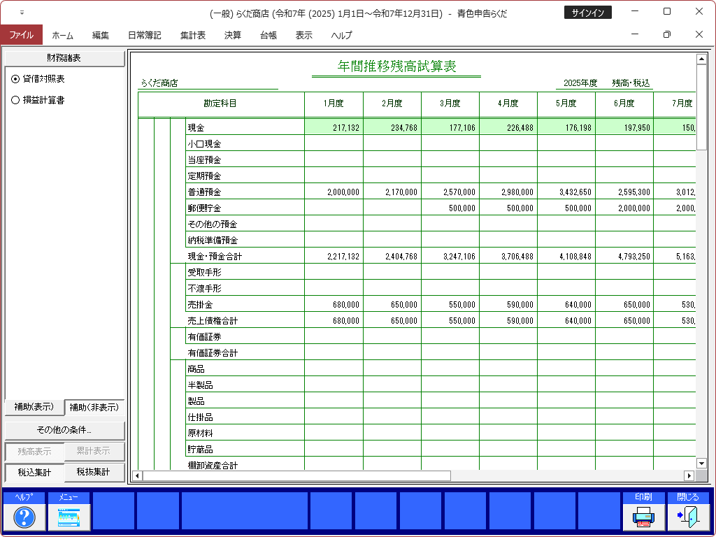Close the inner document window
This screenshot has width=716, height=537.
[x=699, y=34]
